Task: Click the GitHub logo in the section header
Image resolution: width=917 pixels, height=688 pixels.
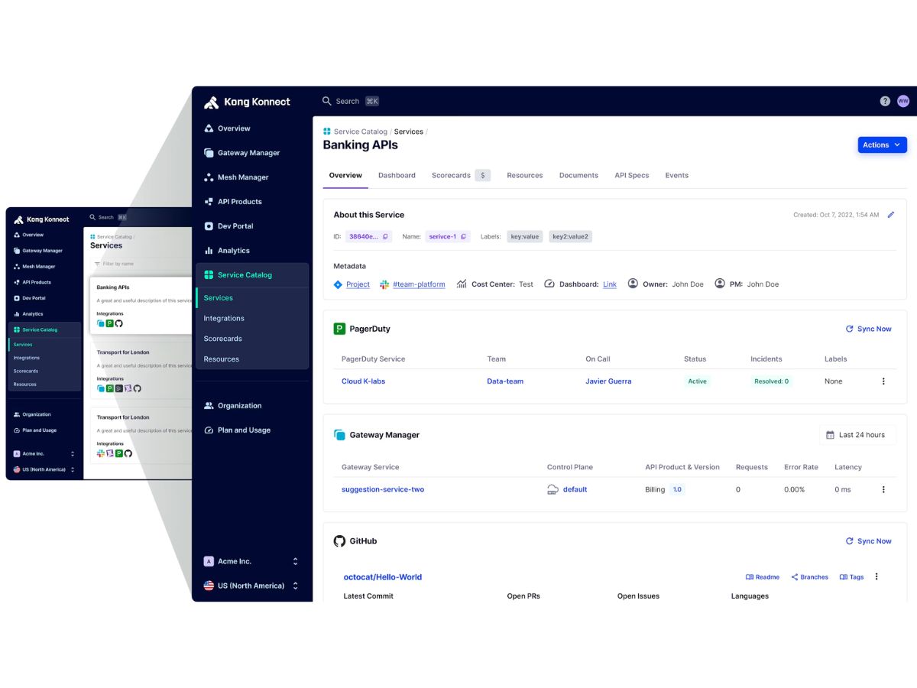Action: (339, 541)
